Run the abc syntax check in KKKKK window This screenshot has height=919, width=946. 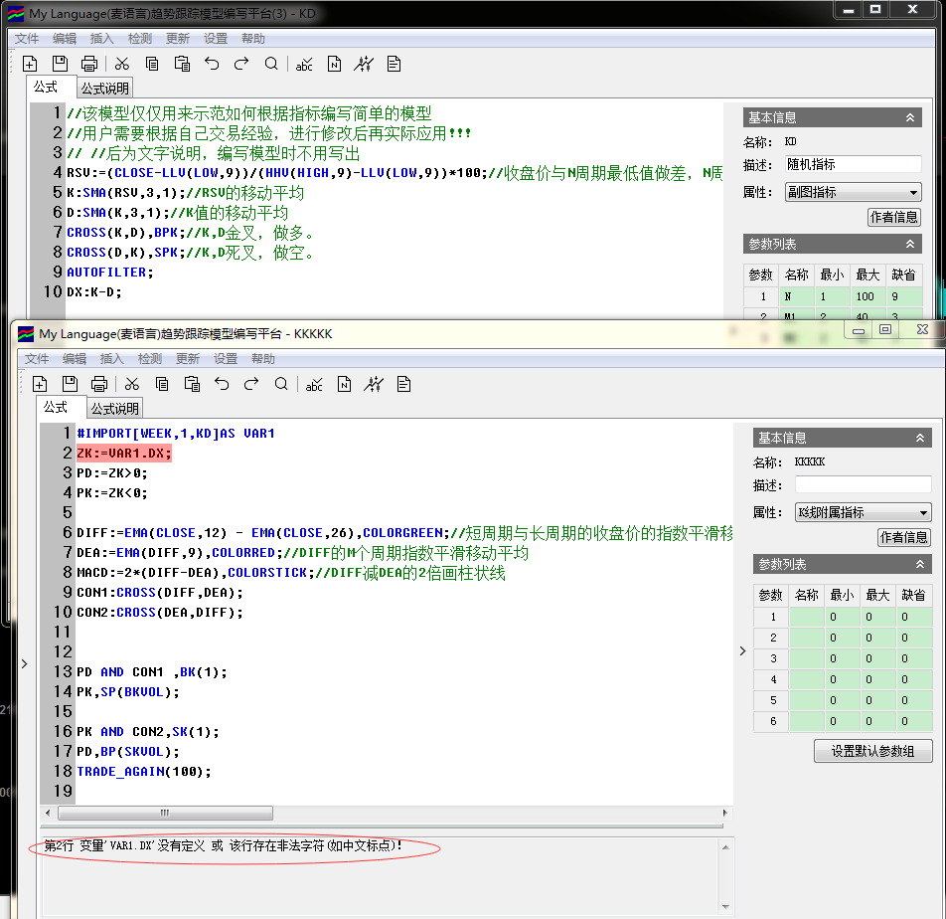click(x=314, y=385)
